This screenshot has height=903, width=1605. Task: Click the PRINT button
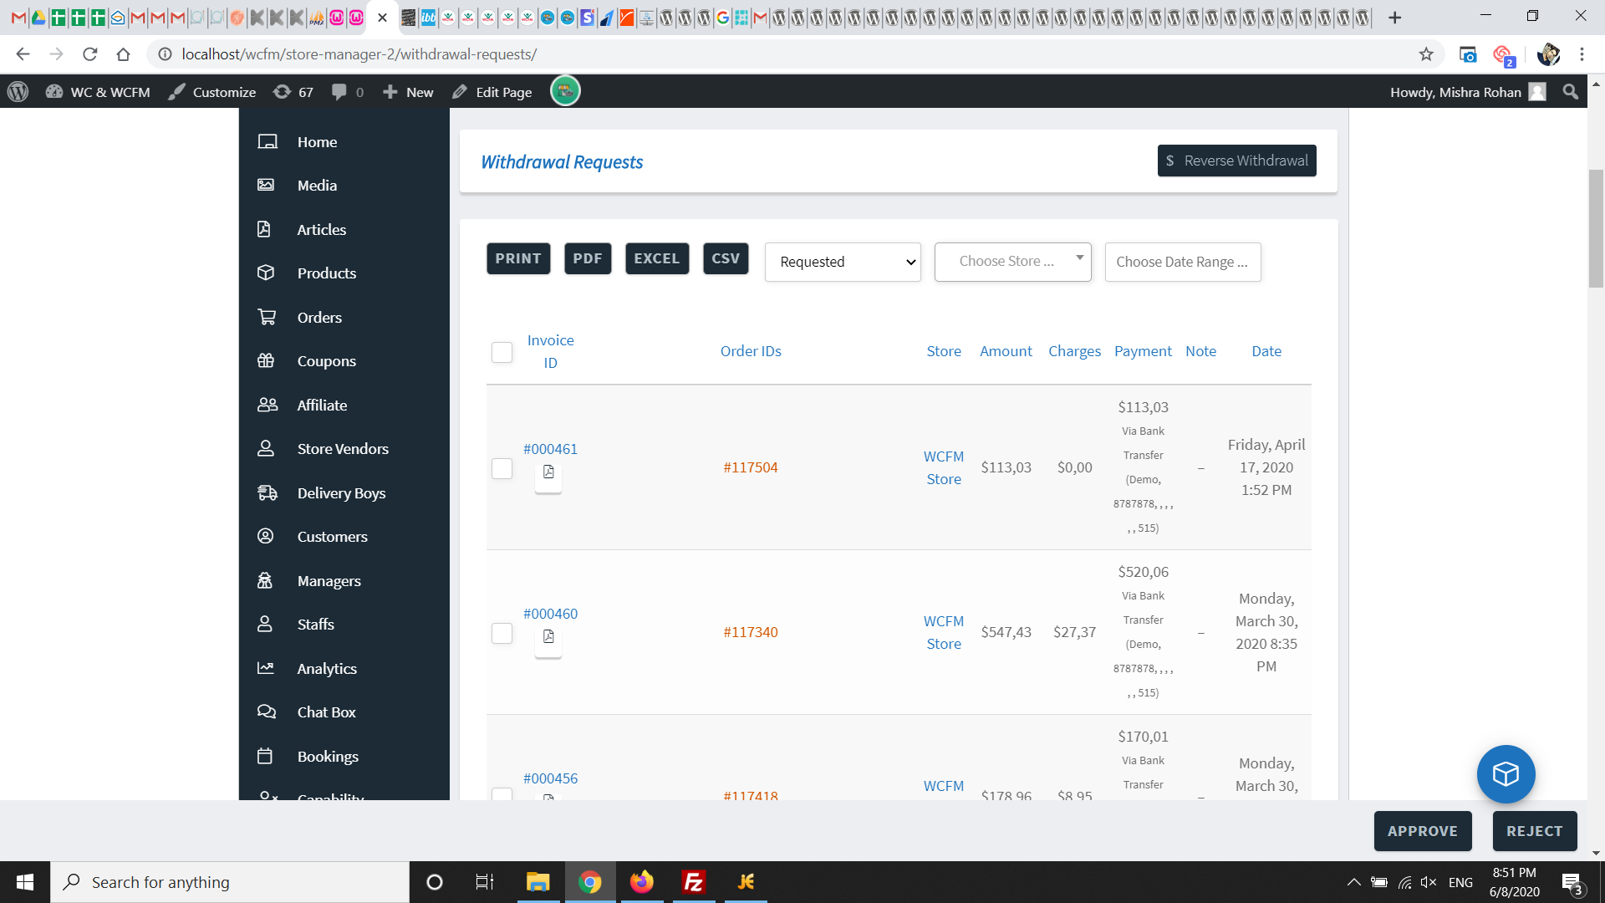pos(518,258)
